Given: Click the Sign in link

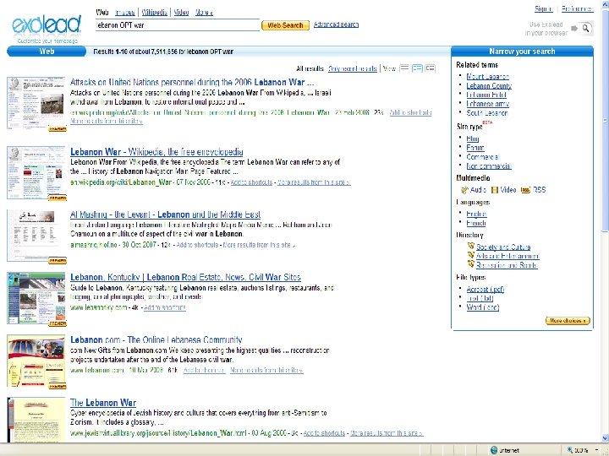Looking at the screenshot, I should pos(543,8).
